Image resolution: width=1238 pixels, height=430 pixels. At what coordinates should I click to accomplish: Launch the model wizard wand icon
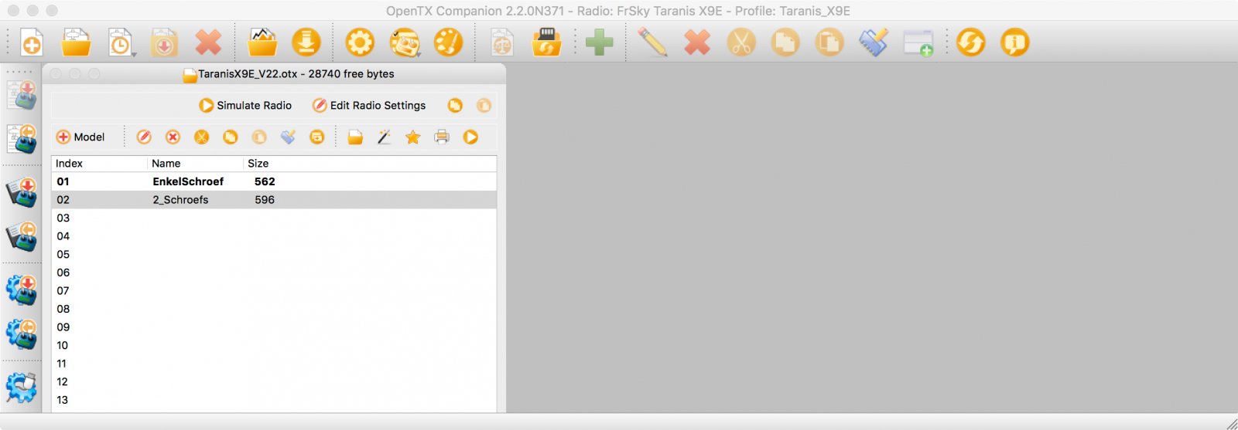[x=384, y=137]
